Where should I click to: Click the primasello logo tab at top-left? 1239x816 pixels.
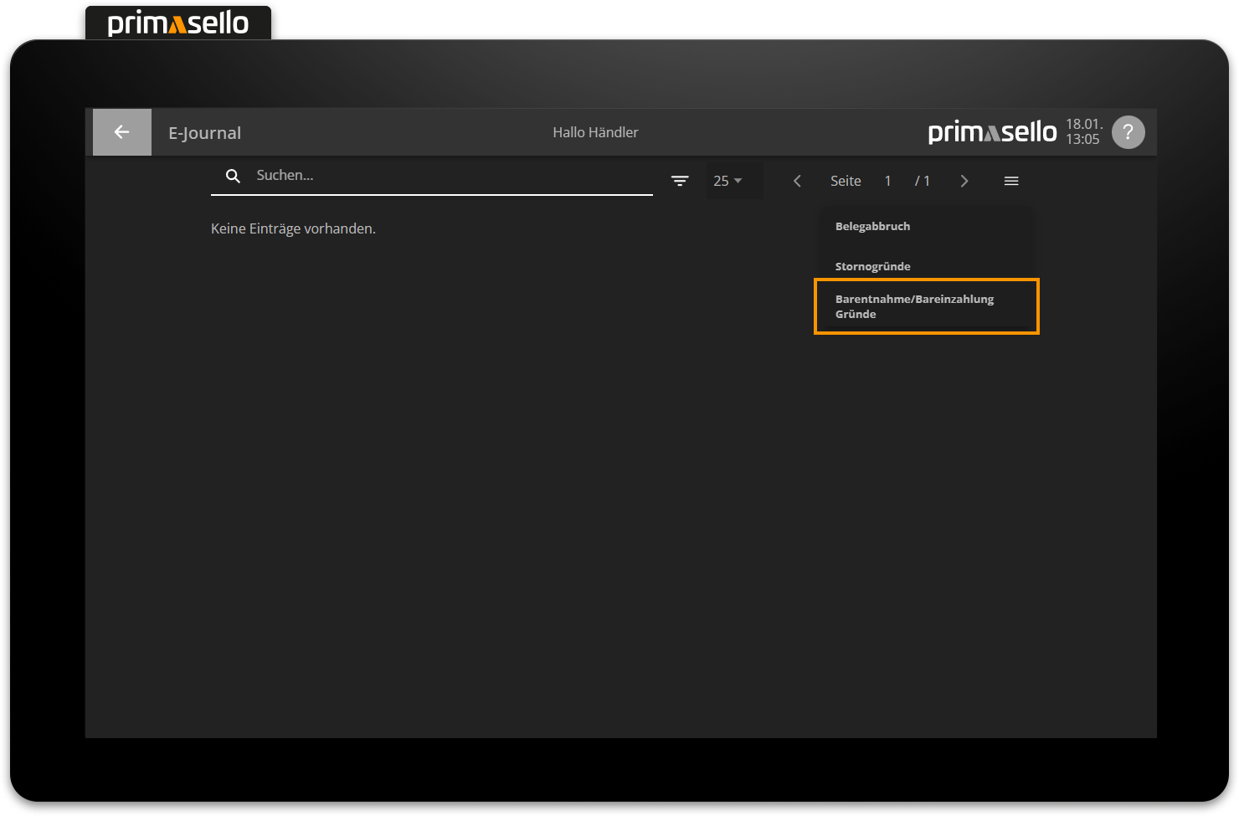click(178, 23)
